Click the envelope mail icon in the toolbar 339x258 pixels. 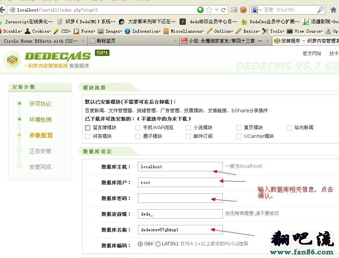(234, 10)
